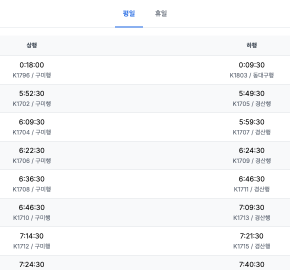Click train K1708 / 구미행
Screen dimensions: 290x270
click(31, 189)
